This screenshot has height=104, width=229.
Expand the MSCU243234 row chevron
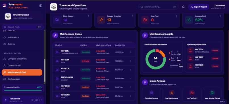[131, 79]
